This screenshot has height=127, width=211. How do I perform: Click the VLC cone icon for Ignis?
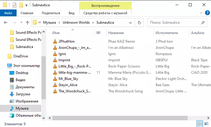[x=55, y=54]
